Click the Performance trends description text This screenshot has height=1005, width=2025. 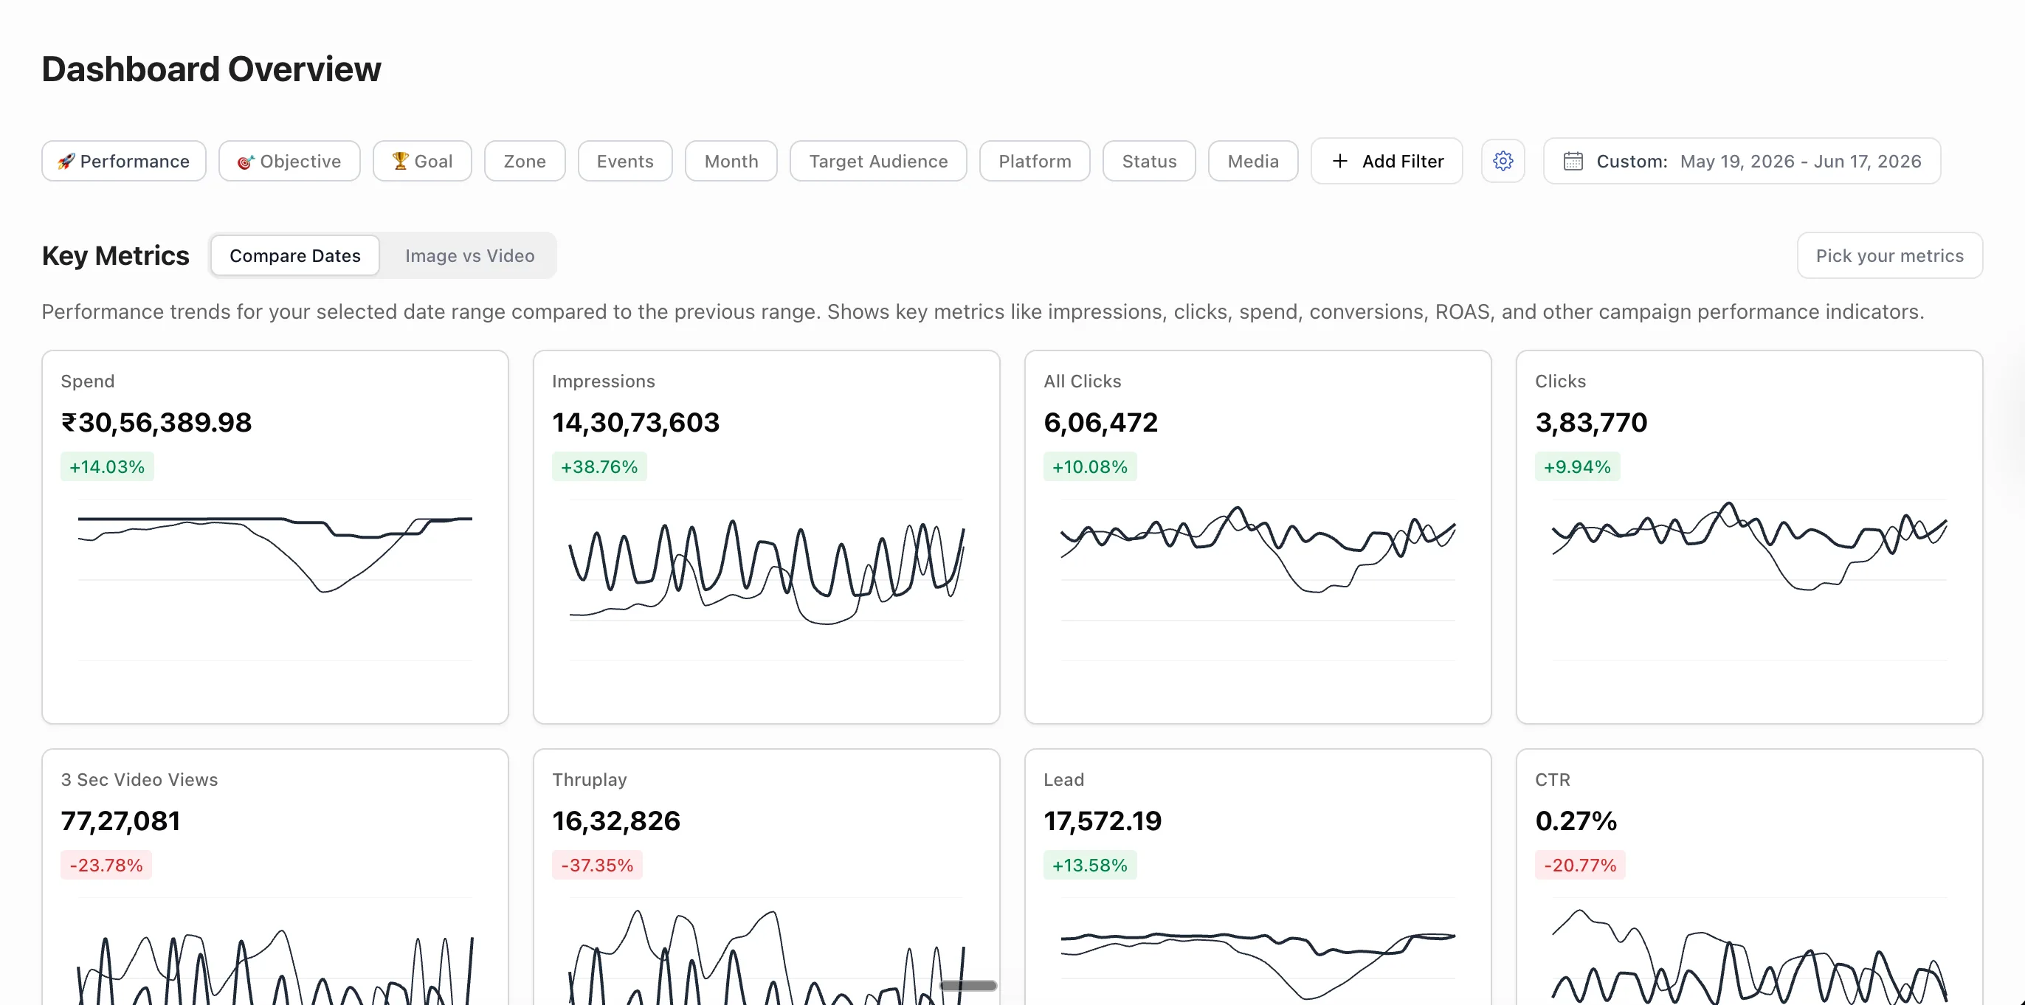pyautogui.click(x=983, y=311)
